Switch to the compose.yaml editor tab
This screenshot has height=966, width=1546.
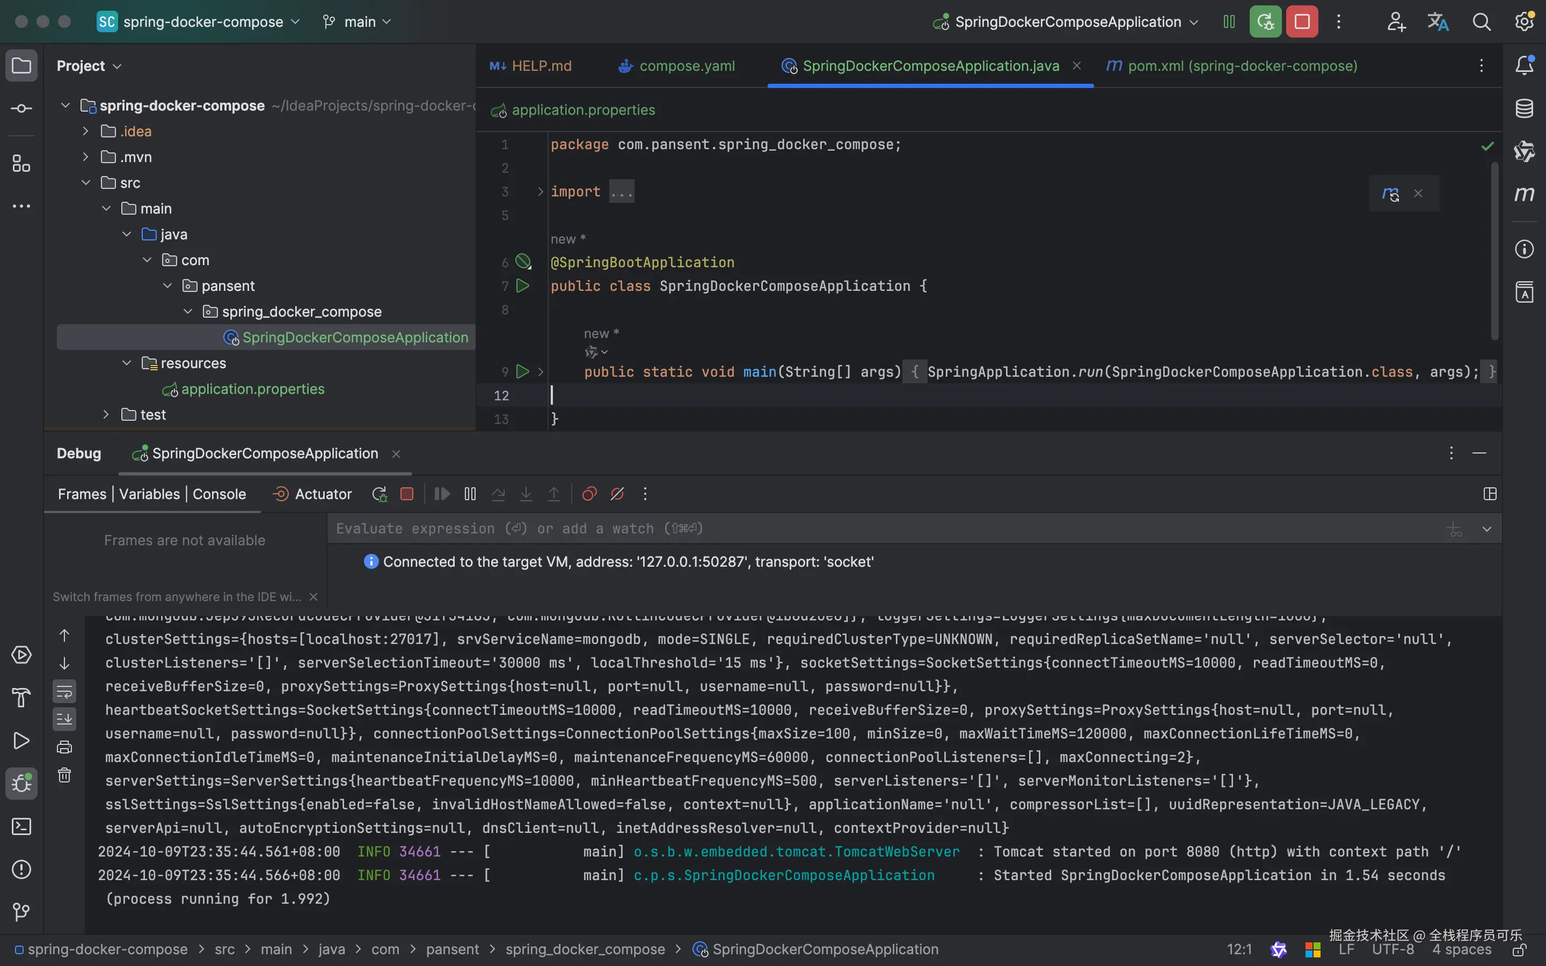pyautogui.click(x=686, y=66)
